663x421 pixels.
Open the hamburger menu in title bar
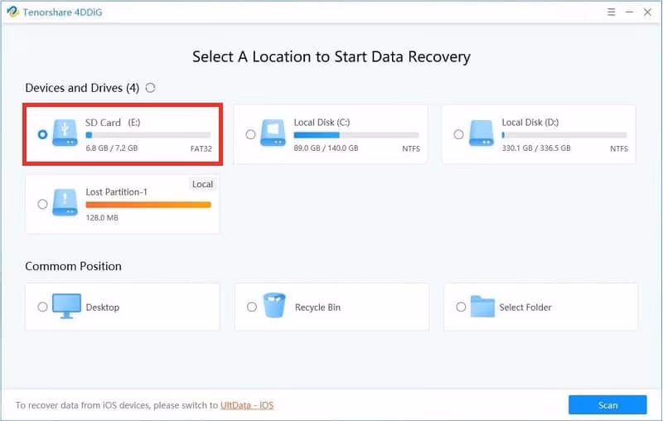coord(591,12)
